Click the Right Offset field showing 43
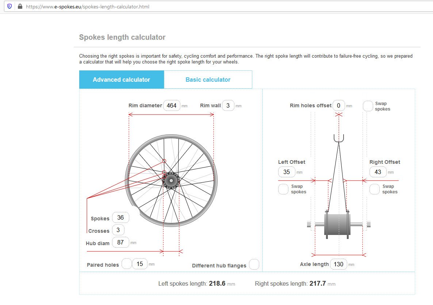The image size is (433, 305). (x=378, y=172)
